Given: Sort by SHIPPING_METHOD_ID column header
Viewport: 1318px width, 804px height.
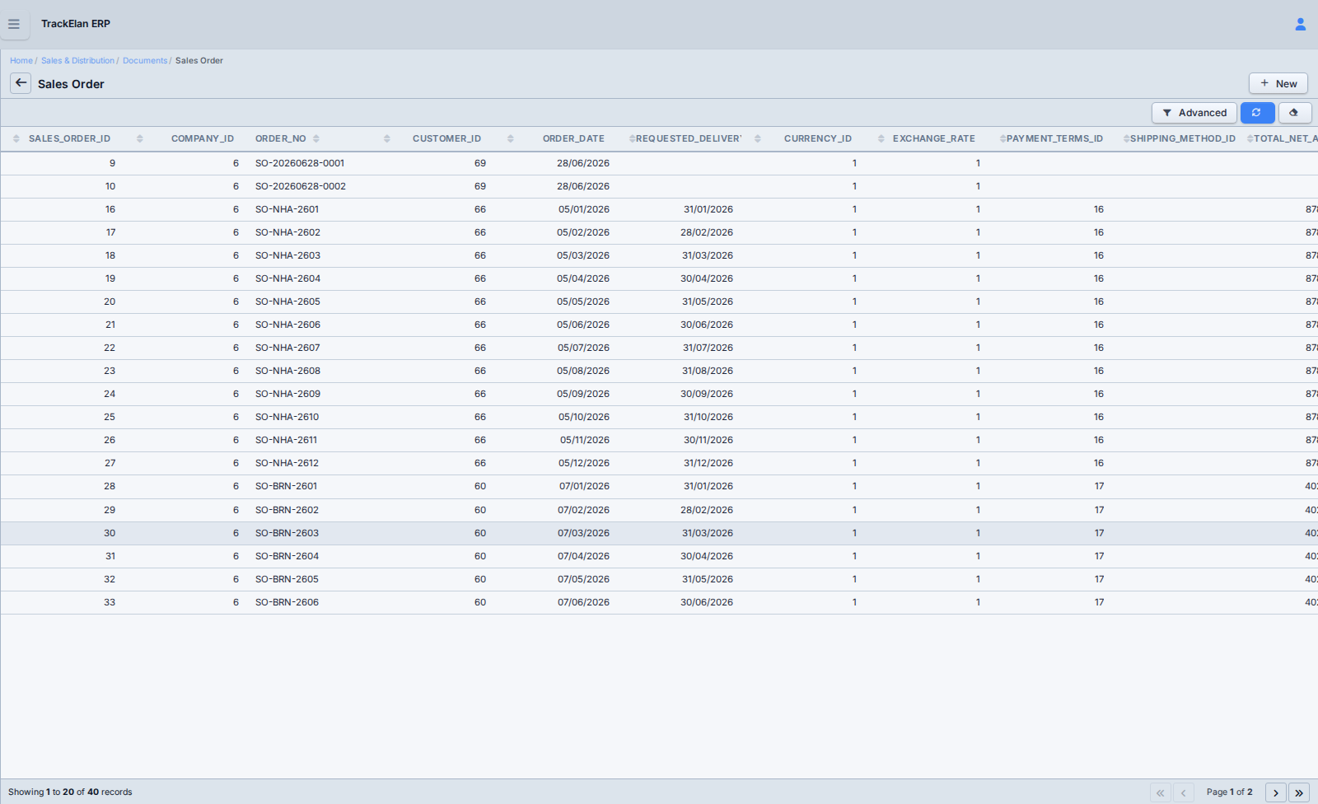Looking at the screenshot, I should (x=1182, y=138).
